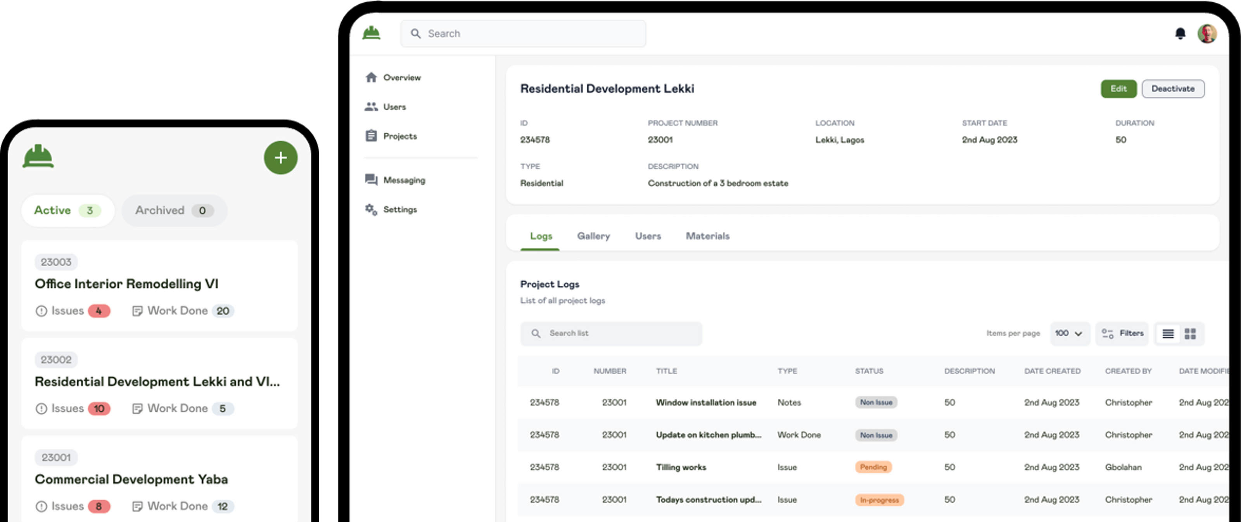
Task: Switch to the Gallery tab
Action: [x=593, y=236]
